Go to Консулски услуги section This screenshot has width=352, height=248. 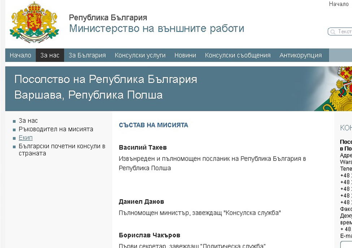point(140,55)
